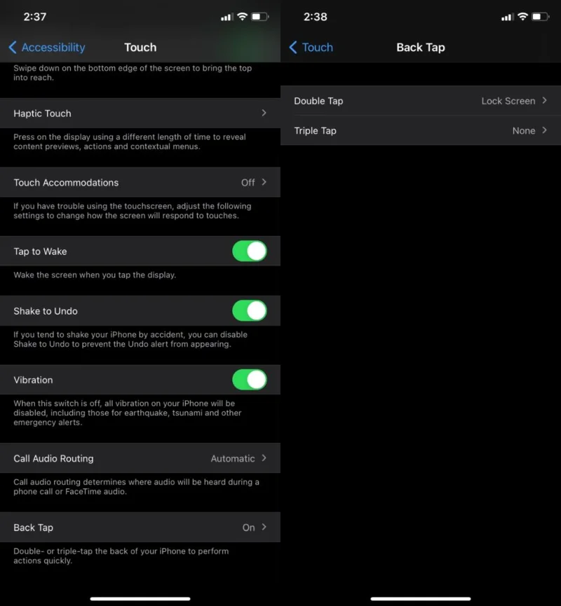Tap the Wi-Fi icon on the Touch screen

(242, 17)
